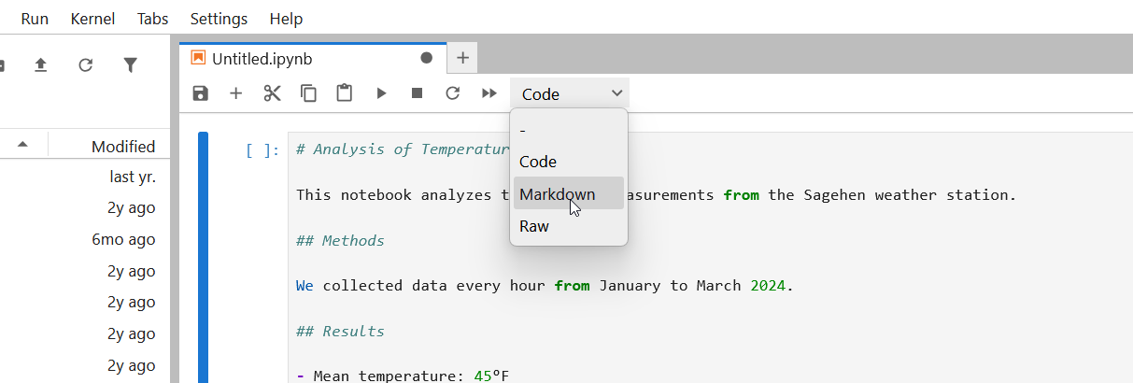Restart kernel and run all cells
Image resolution: width=1133 pixels, height=383 pixels.
click(489, 93)
